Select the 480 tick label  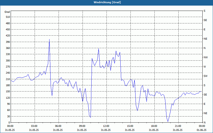pyautogui.click(x=8, y=23)
